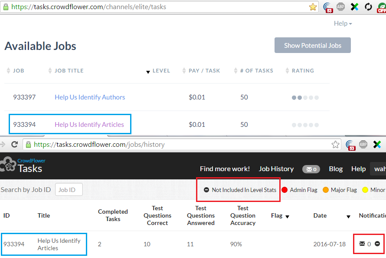Open the mail notifications badge in the nav bar
This screenshot has height=258, width=386.
(311, 169)
